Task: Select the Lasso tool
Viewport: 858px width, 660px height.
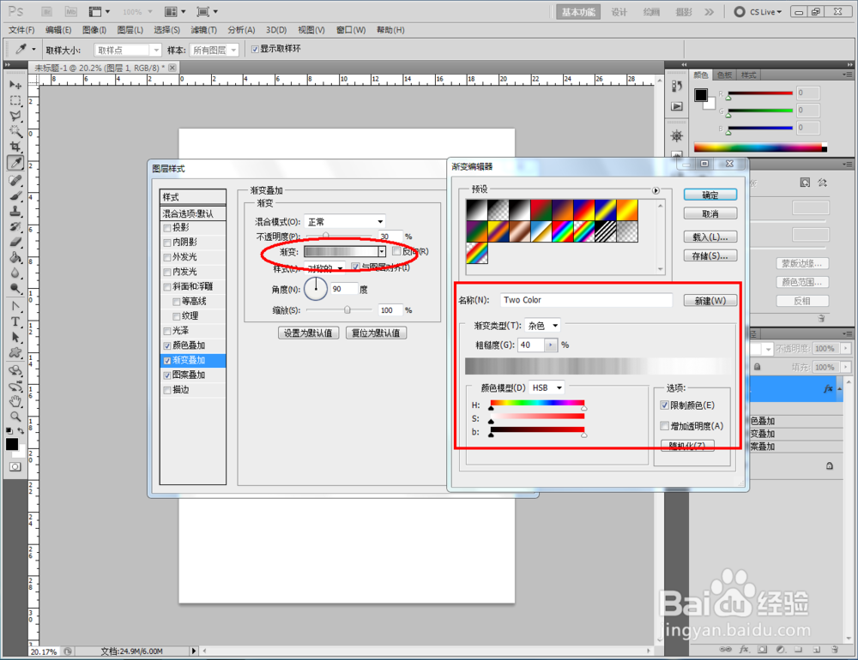Action: [x=15, y=116]
